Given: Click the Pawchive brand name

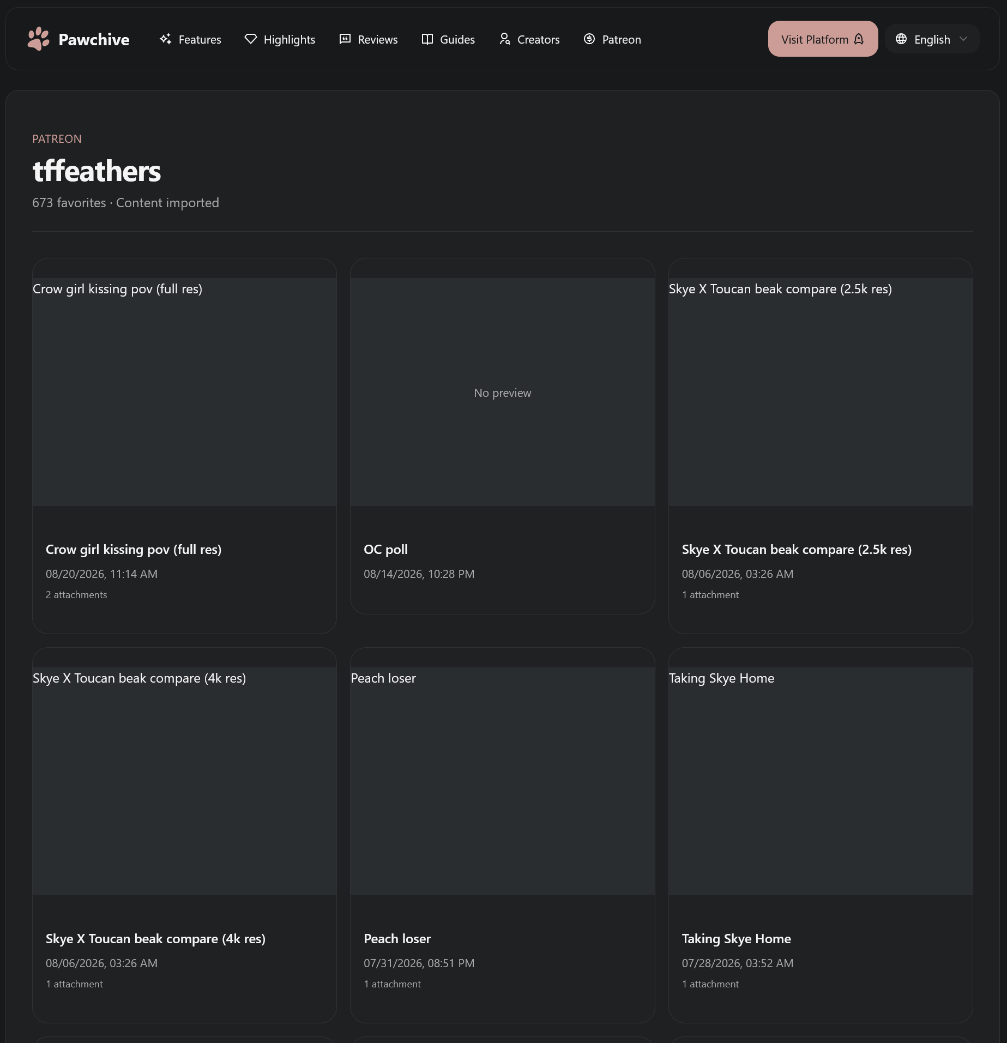Looking at the screenshot, I should pyautogui.click(x=94, y=39).
